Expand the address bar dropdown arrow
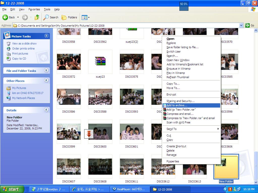This screenshot has width=258, height=193. 241,25
